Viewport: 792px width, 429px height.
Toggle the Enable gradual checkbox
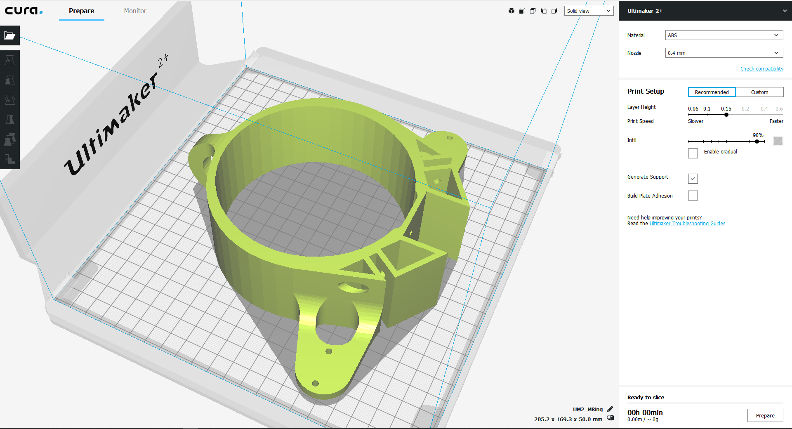tap(693, 153)
